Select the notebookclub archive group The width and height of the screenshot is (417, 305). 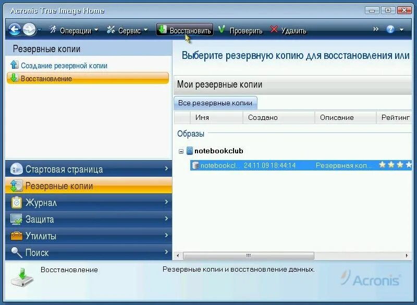point(218,151)
